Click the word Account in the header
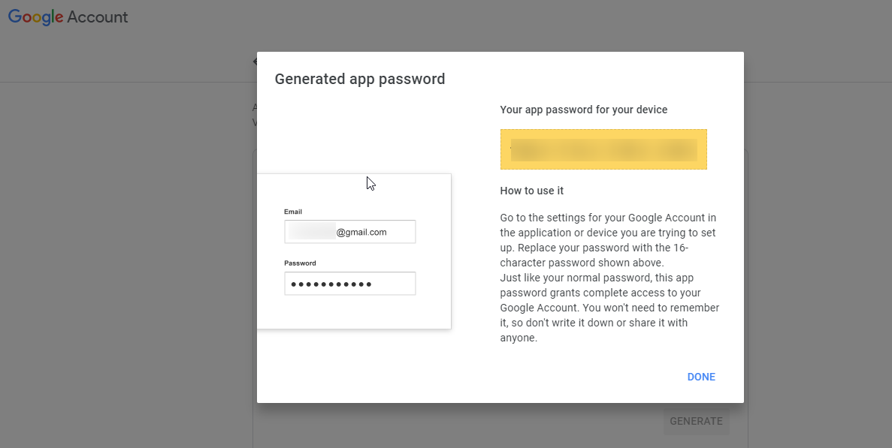The height and width of the screenshot is (448, 892). 98,17
